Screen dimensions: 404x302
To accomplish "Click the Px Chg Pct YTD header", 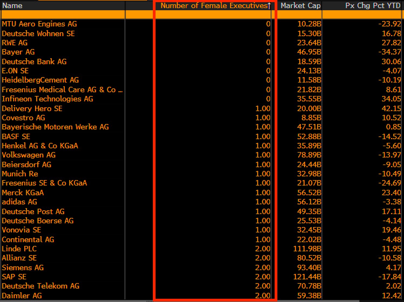I will (x=373, y=6).
